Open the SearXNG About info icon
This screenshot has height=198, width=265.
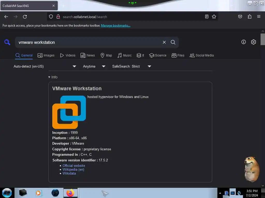click(244, 42)
